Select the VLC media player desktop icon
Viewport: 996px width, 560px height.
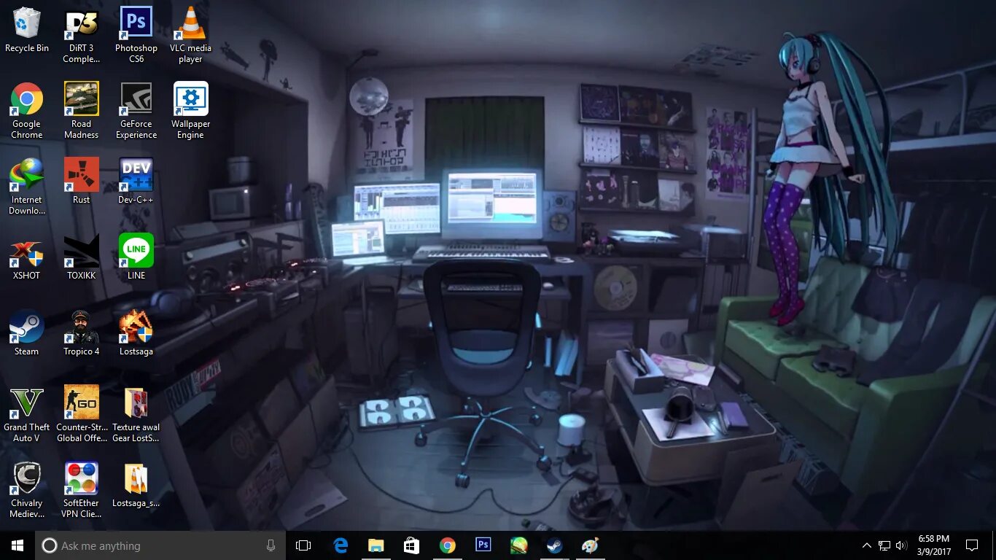click(191, 36)
